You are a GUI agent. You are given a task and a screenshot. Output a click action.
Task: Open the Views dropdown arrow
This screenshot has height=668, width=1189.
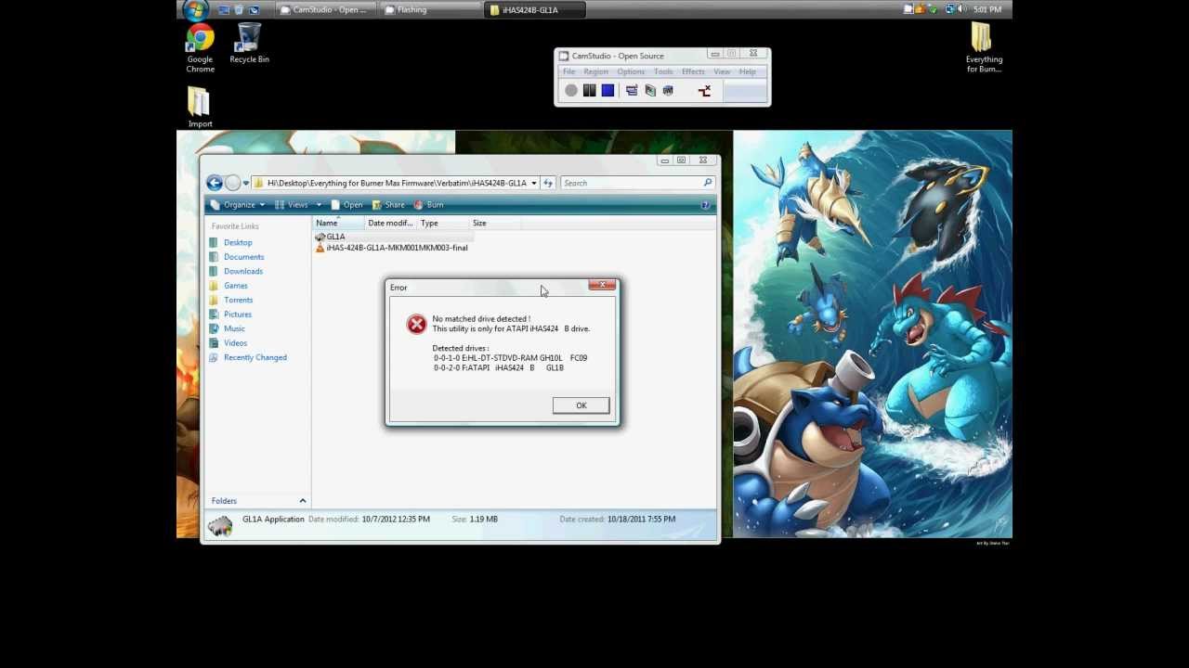click(x=319, y=205)
